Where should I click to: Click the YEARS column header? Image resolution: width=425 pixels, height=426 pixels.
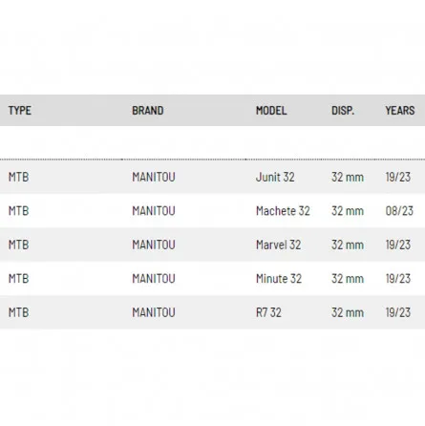coord(400,111)
